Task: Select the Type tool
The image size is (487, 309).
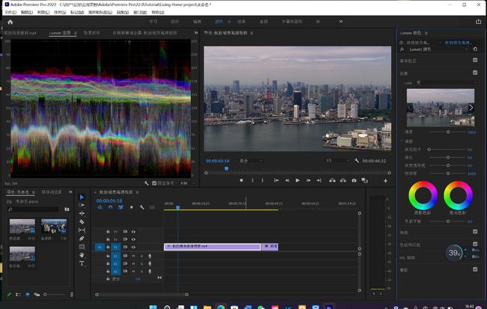Action: point(82,263)
